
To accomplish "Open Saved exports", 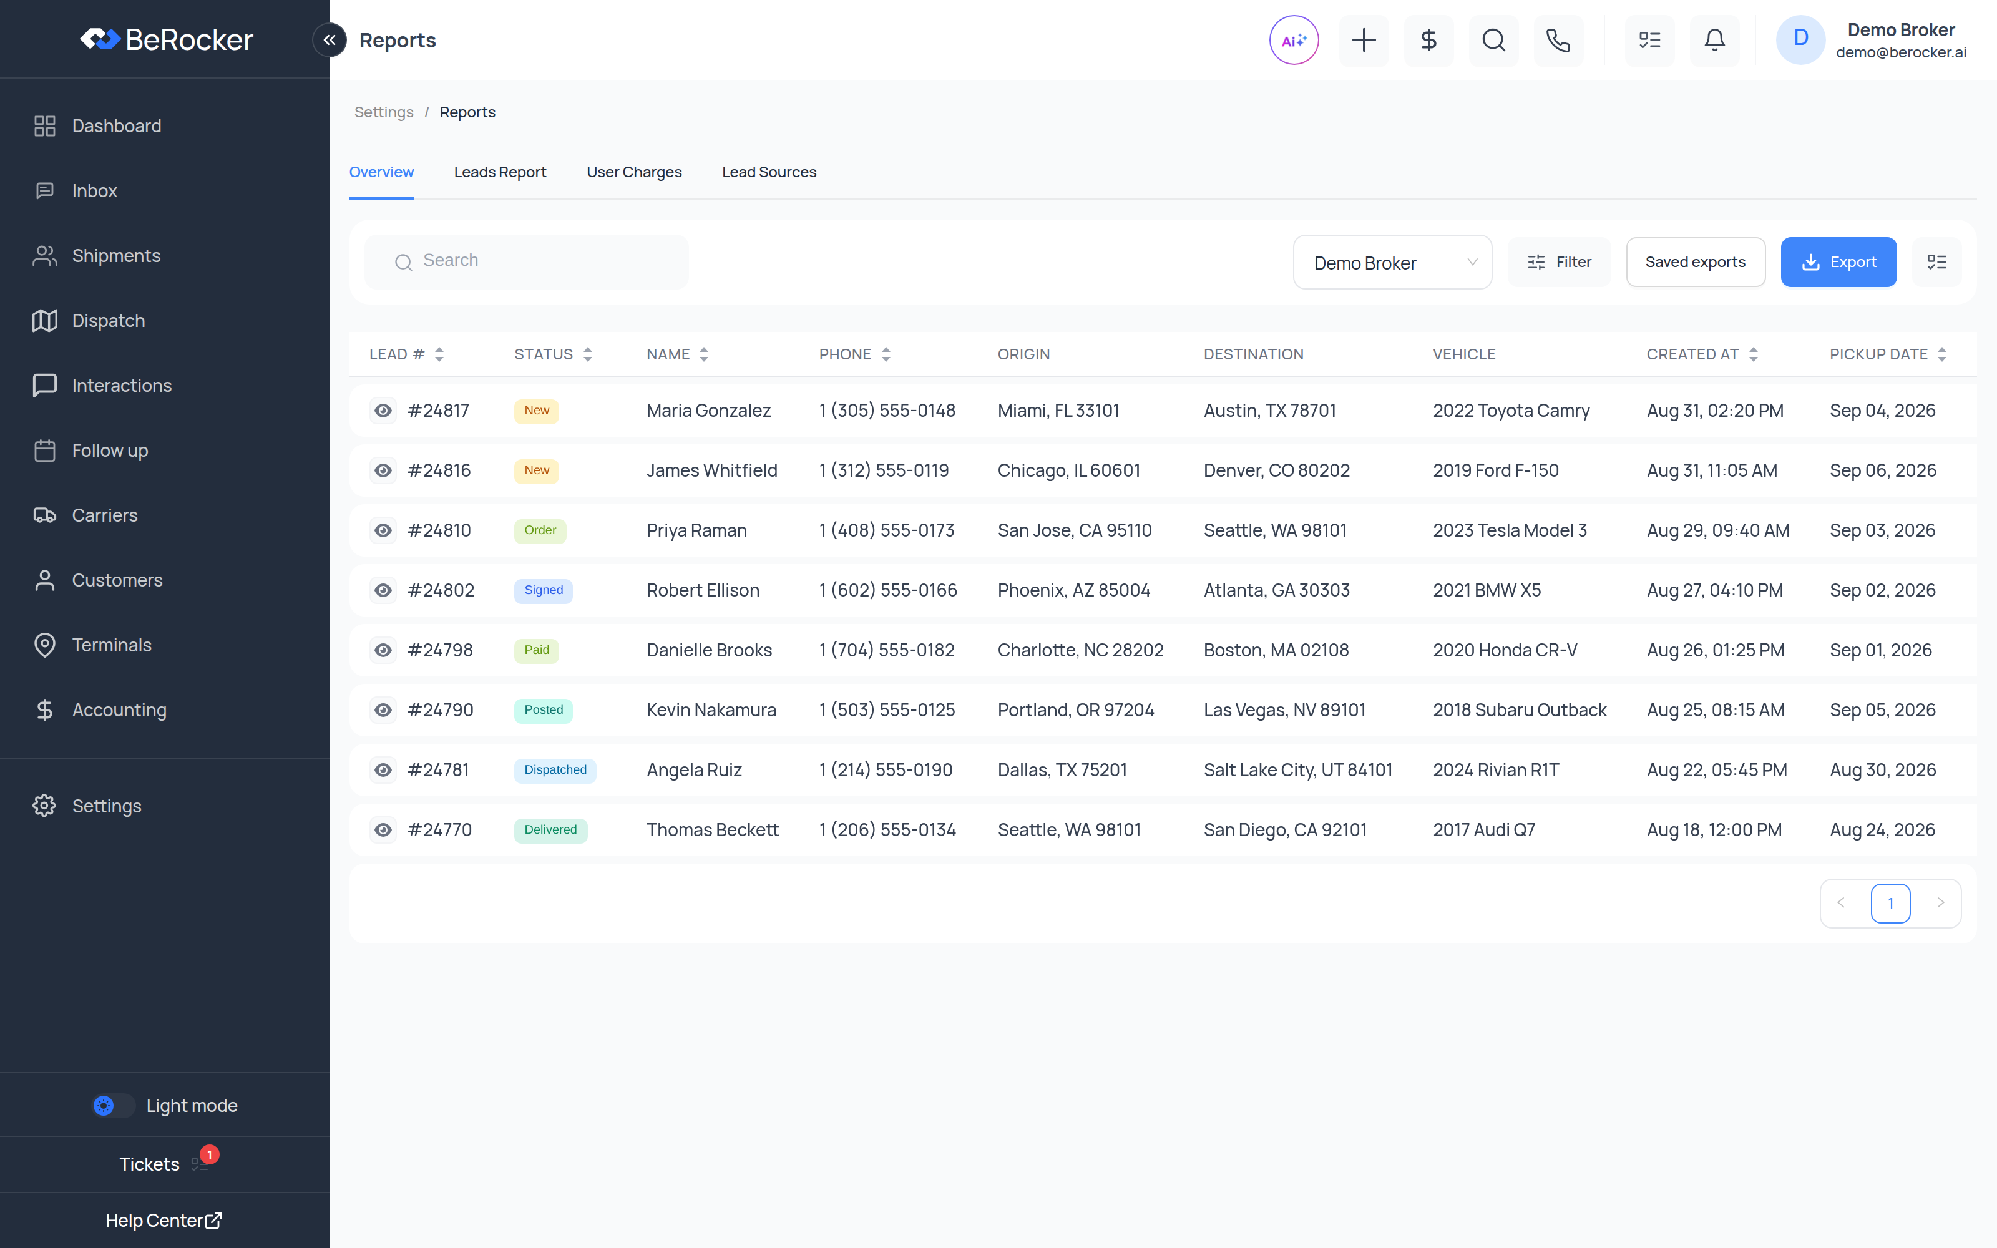I will click(1695, 261).
